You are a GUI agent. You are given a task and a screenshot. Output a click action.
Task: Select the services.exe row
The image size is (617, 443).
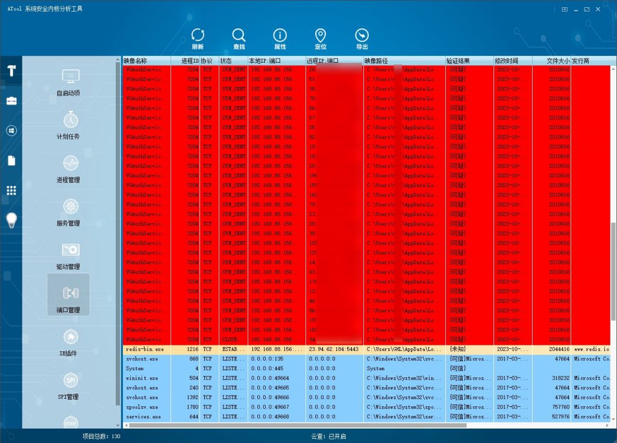coord(366,416)
